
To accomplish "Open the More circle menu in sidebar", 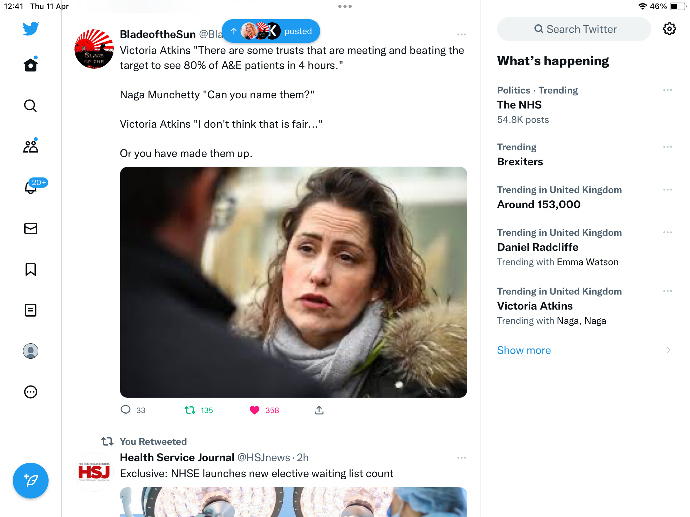I will point(31,392).
